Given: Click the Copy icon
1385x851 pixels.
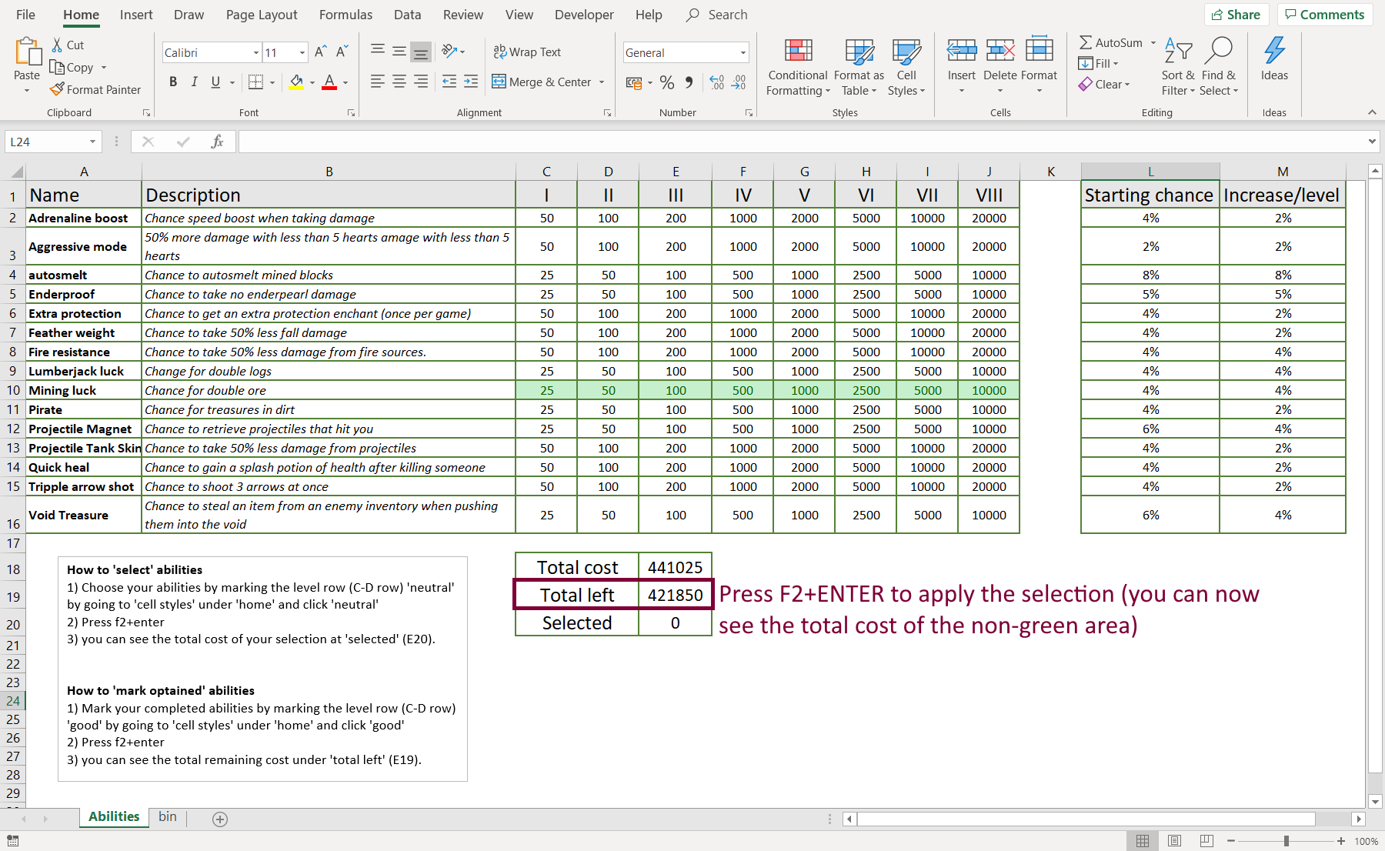Looking at the screenshot, I should point(57,67).
